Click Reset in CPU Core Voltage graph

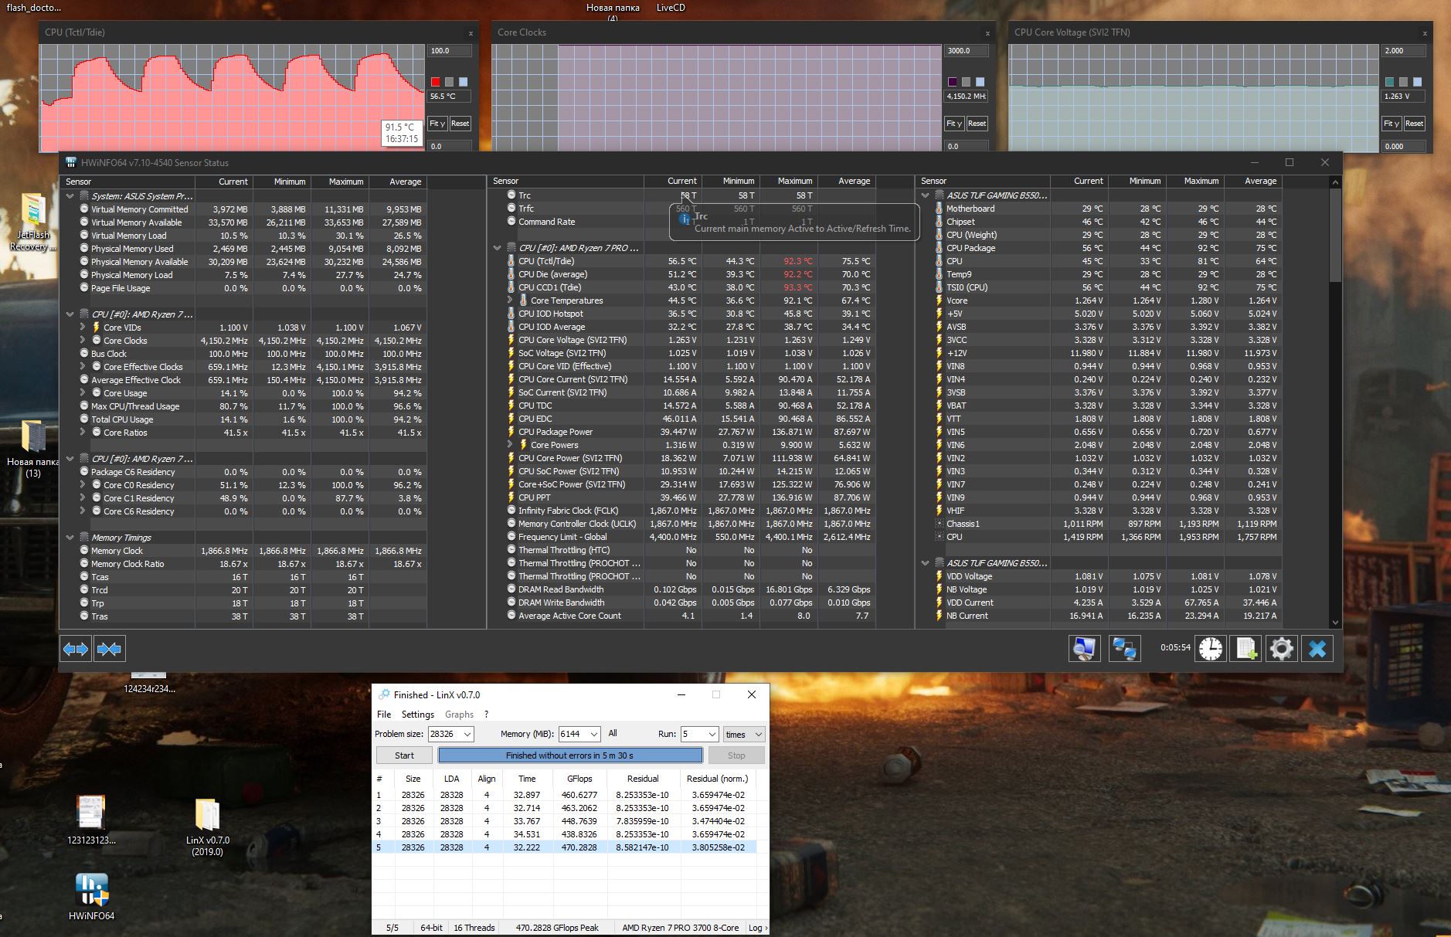coord(1414,124)
